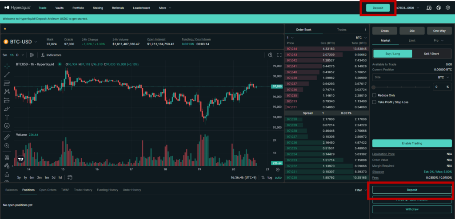
Task: Open the go to date calendar
Action: point(70,177)
